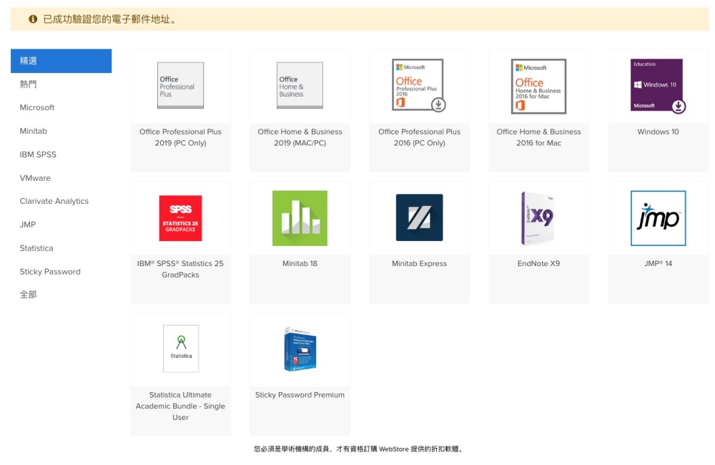Click the Sticky Password Premium box image
The image size is (715, 465).
point(300,349)
